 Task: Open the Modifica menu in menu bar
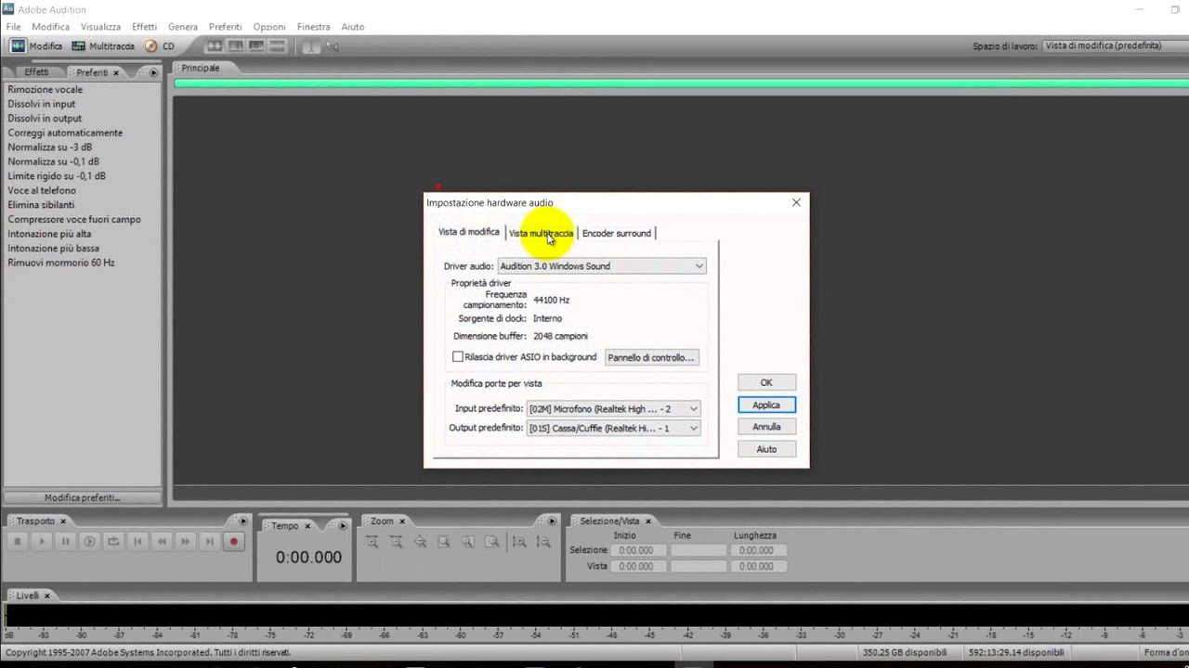50,27
